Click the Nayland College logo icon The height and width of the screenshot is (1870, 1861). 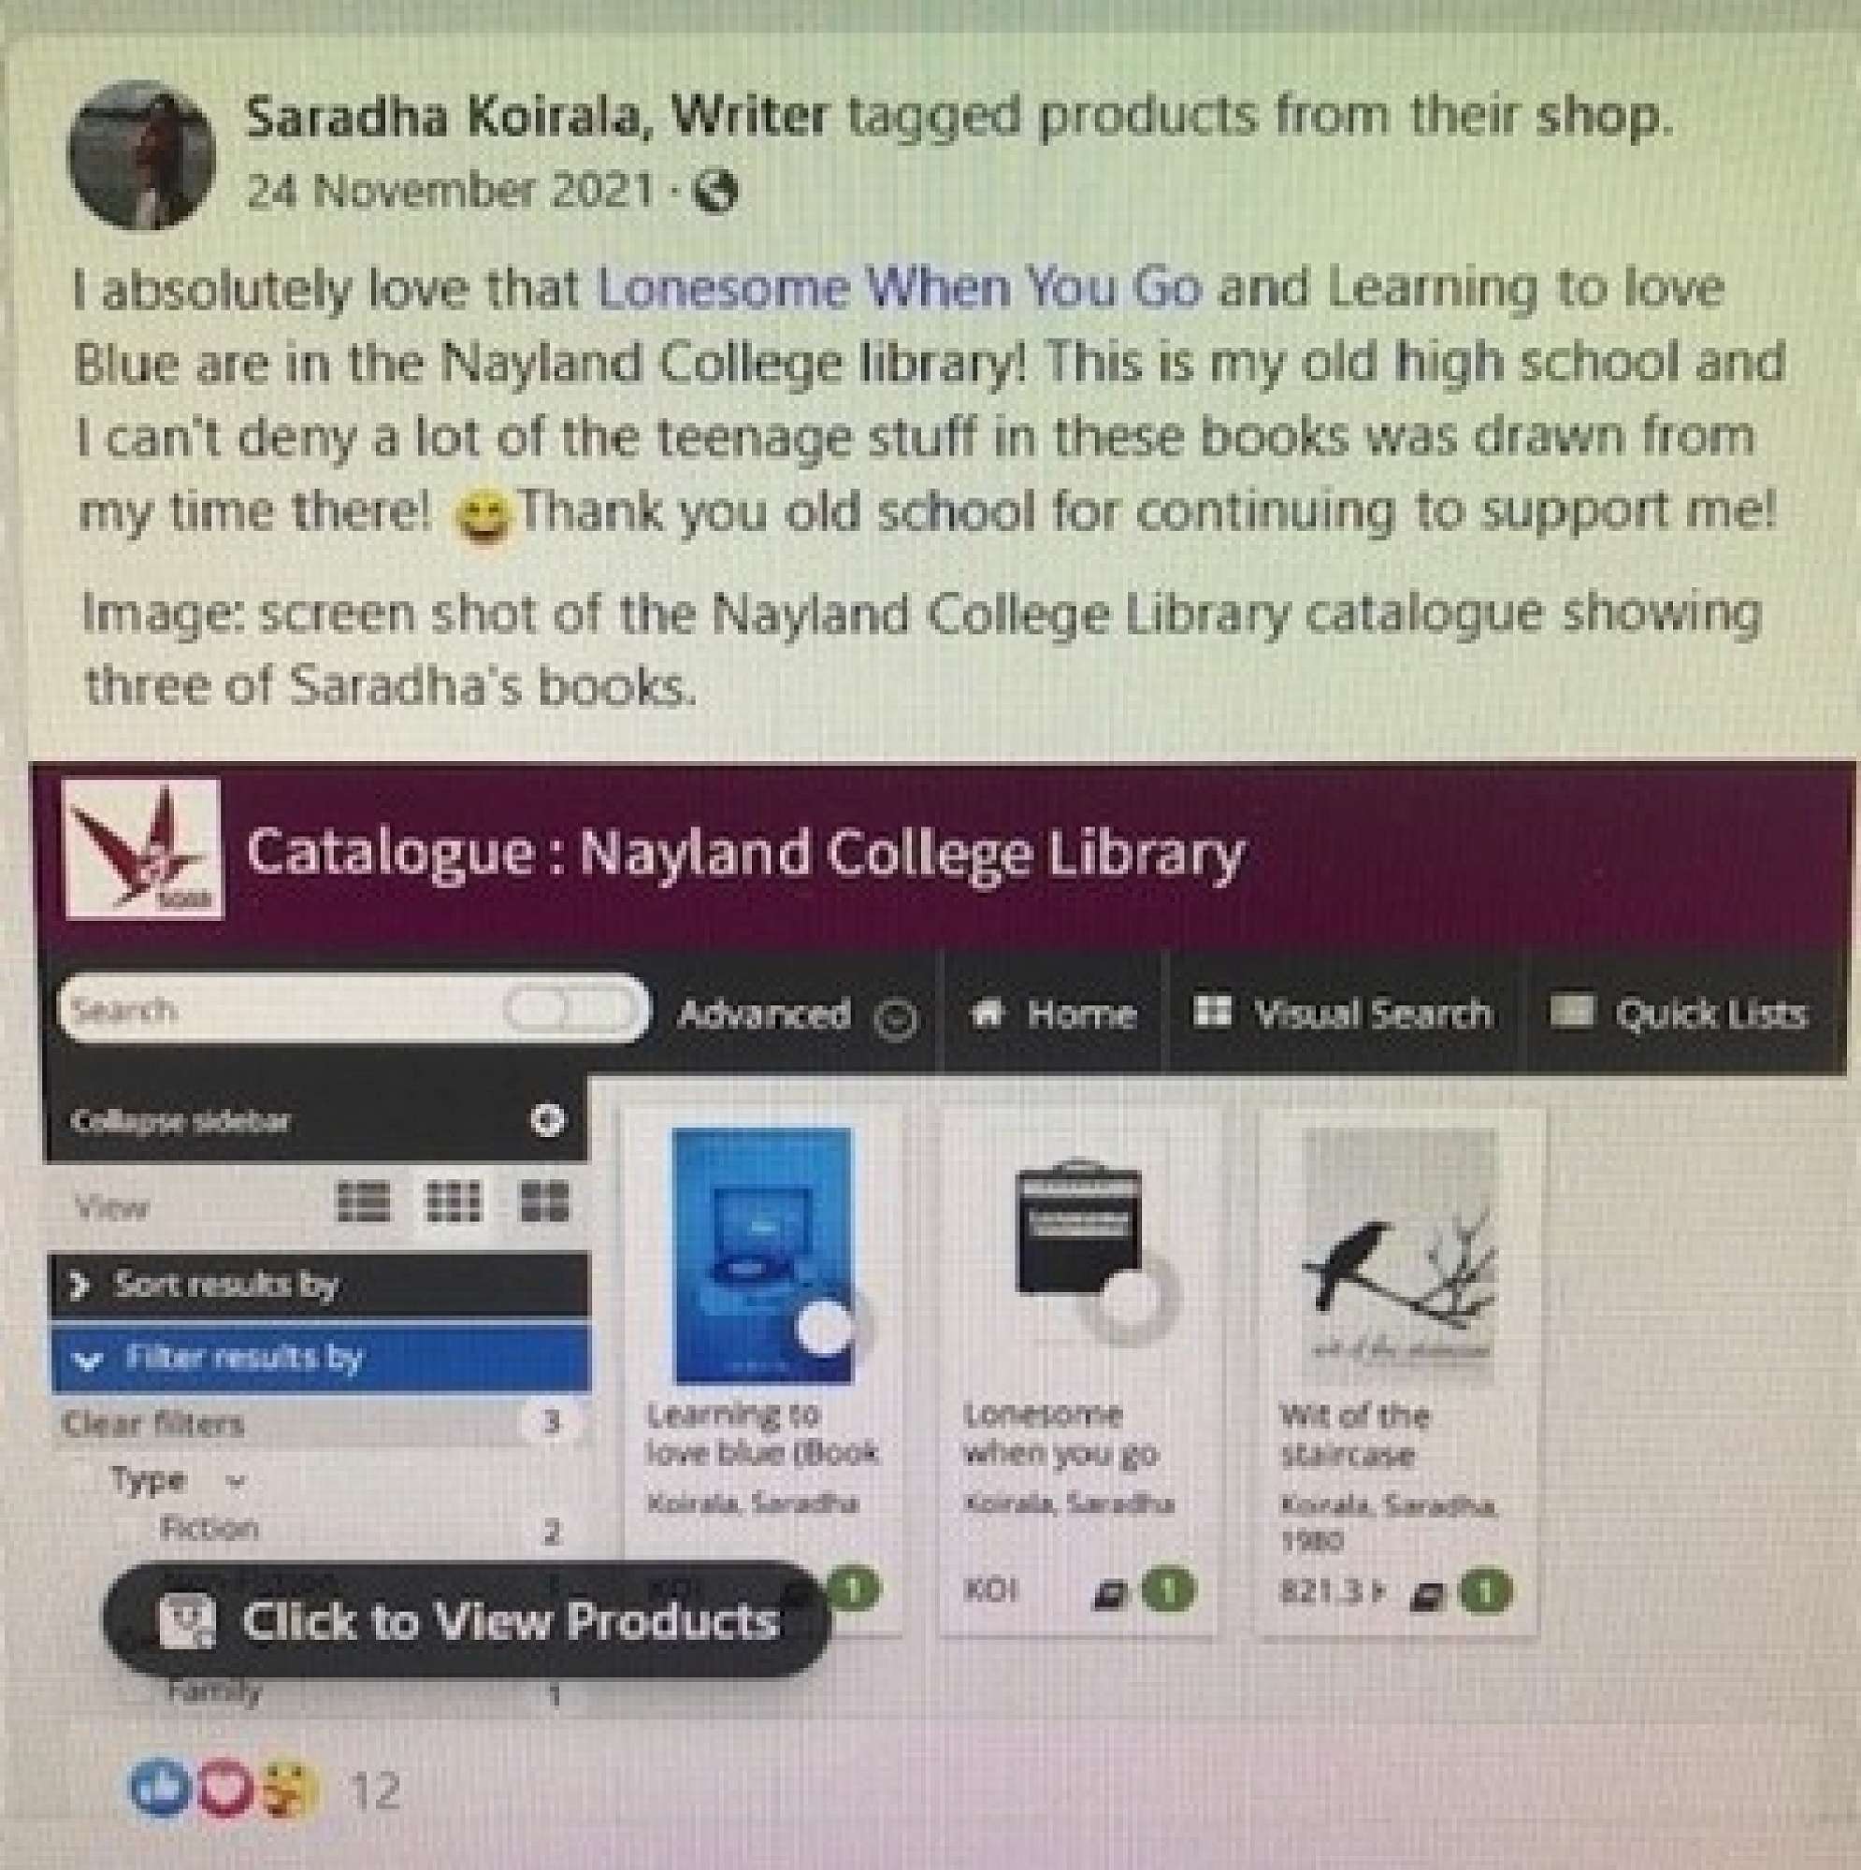[143, 848]
